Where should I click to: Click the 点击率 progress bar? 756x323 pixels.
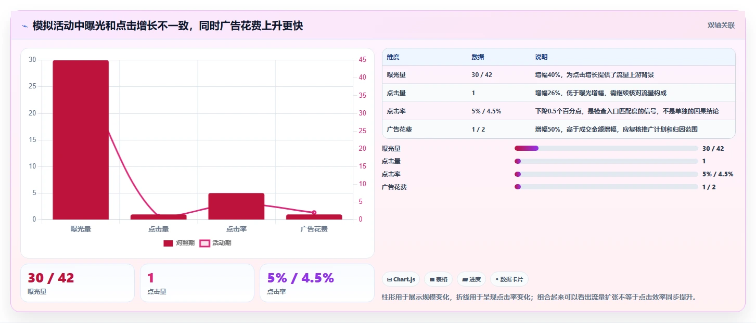pos(606,174)
